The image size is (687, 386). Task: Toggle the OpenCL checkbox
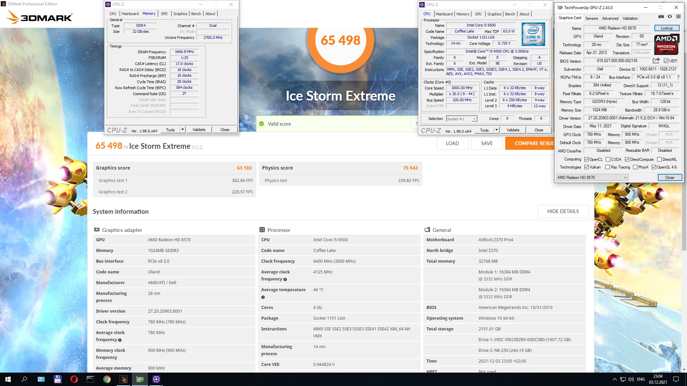coord(587,159)
